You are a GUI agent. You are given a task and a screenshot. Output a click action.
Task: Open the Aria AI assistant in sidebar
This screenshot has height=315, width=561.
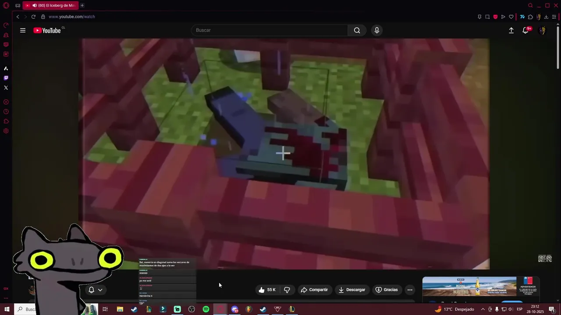(x=6, y=68)
